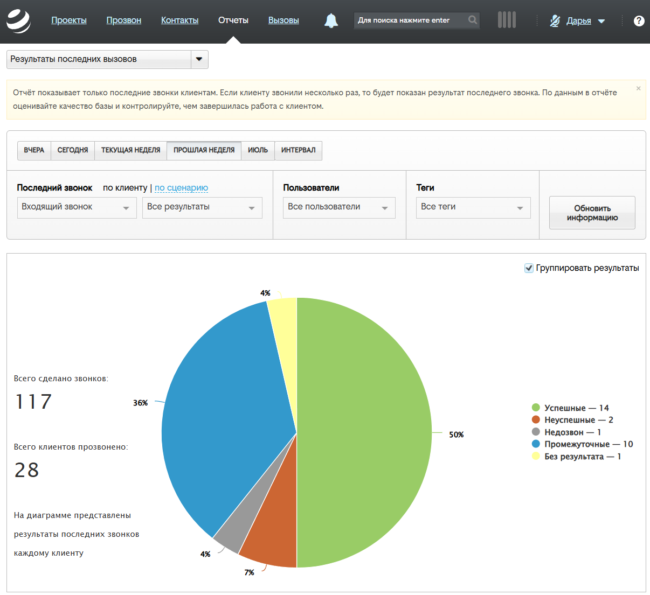The height and width of the screenshot is (595, 650).
Task: Toggle the Группировать результаты checkbox
Action: [x=529, y=268]
